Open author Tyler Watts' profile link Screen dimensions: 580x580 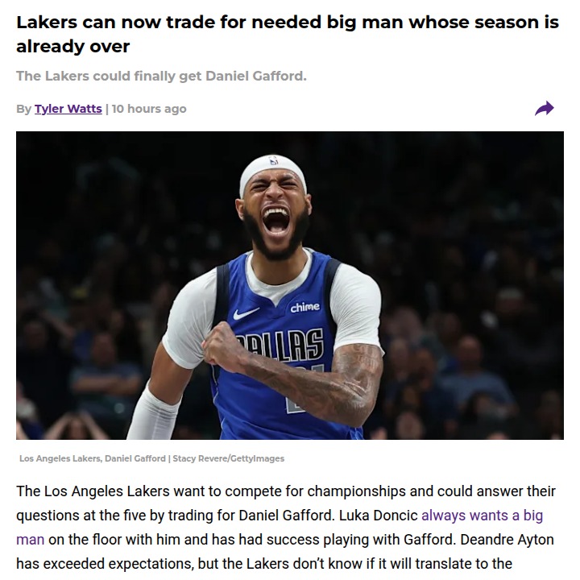[x=68, y=109]
